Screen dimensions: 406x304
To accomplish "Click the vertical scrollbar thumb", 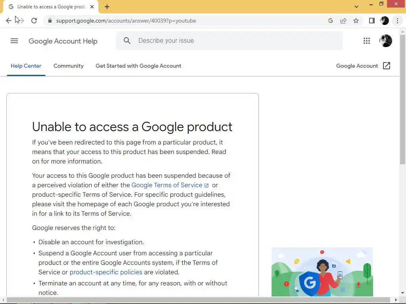I will [x=402, y=99].
